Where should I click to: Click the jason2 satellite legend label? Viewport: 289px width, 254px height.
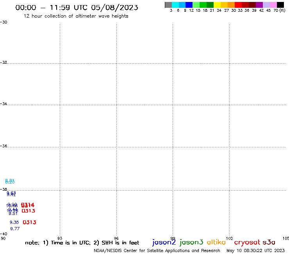click(x=164, y=242)
